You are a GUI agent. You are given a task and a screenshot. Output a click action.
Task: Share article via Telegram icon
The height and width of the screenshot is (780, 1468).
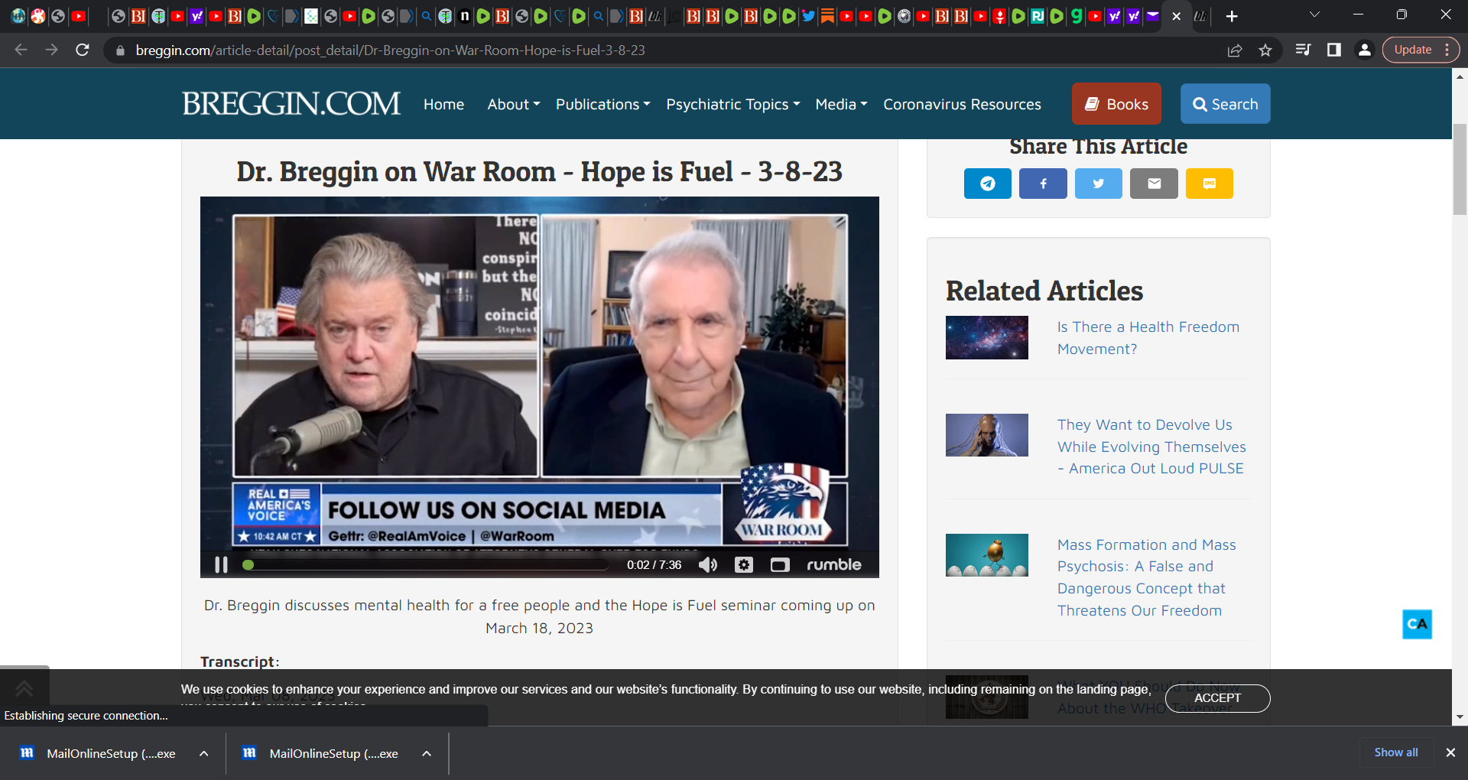[988, 184]
